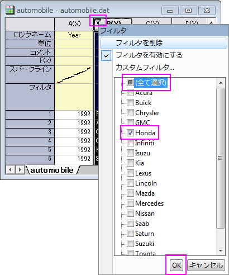Click the sheet tab scroll-right arrow
The image size is (229, 275).
tap(20, 170)
